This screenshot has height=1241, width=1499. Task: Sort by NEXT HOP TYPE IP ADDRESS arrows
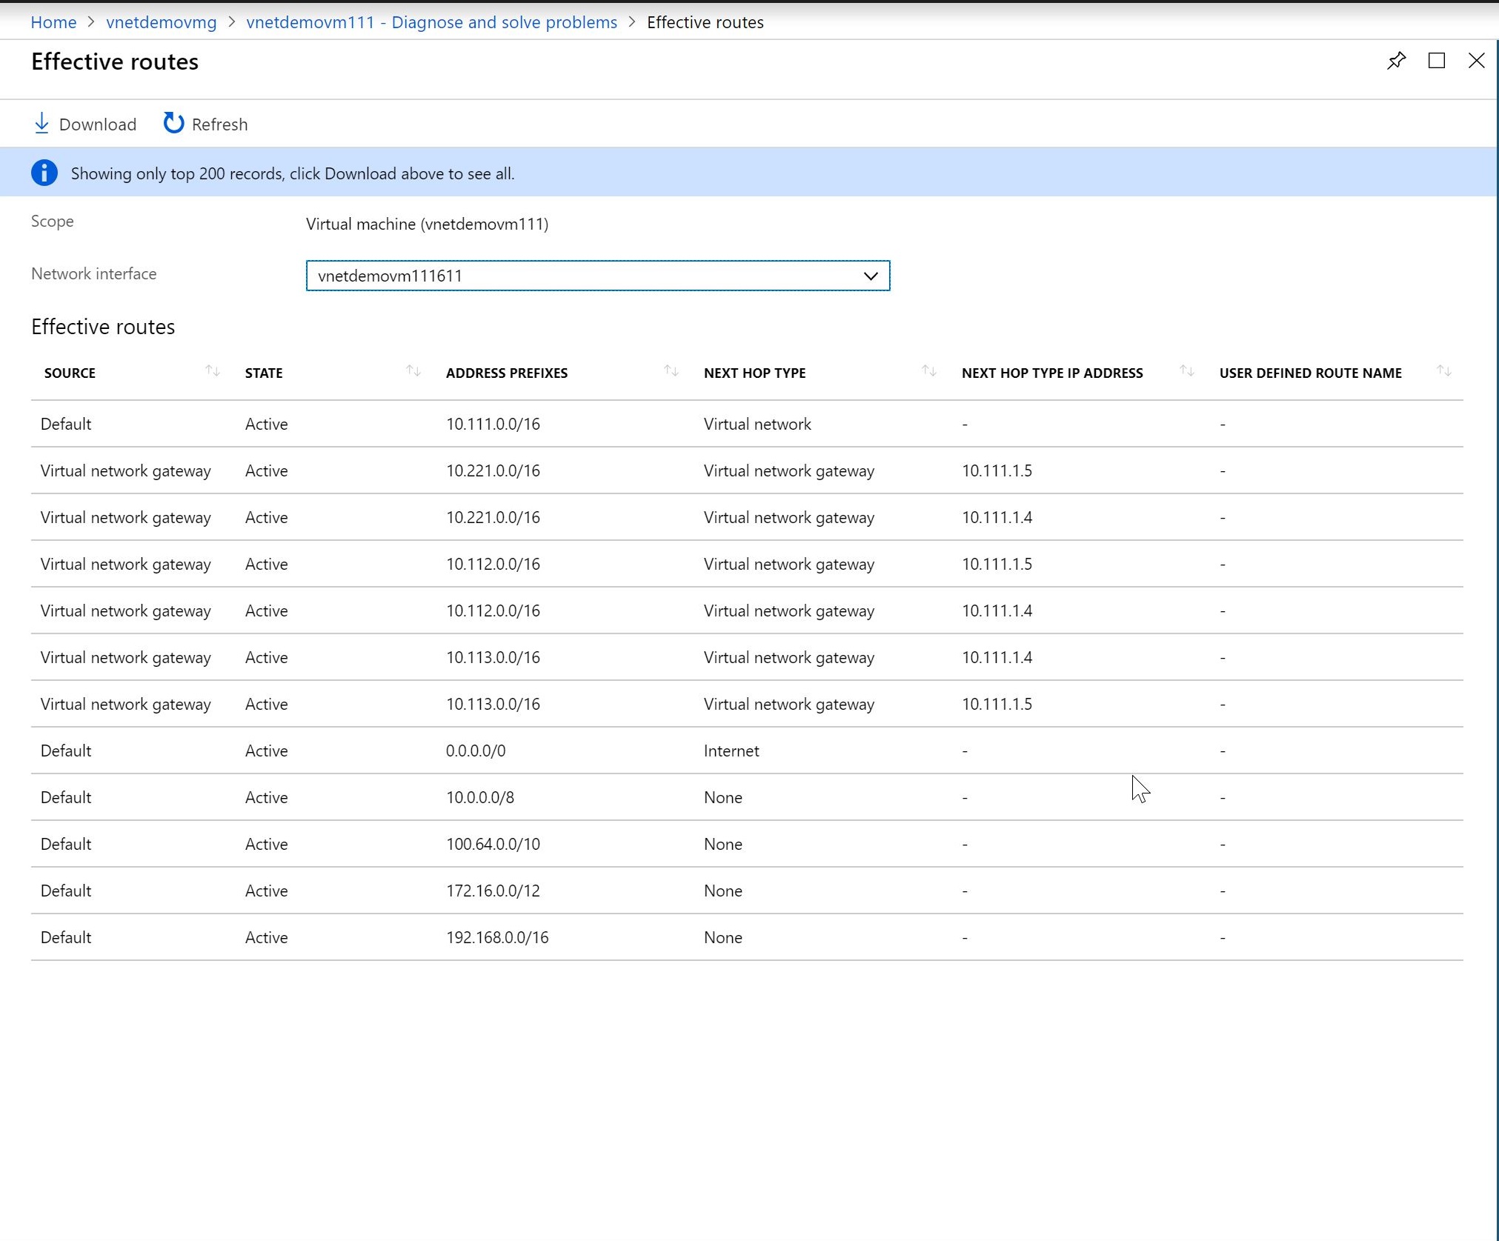pos(1187,371)
